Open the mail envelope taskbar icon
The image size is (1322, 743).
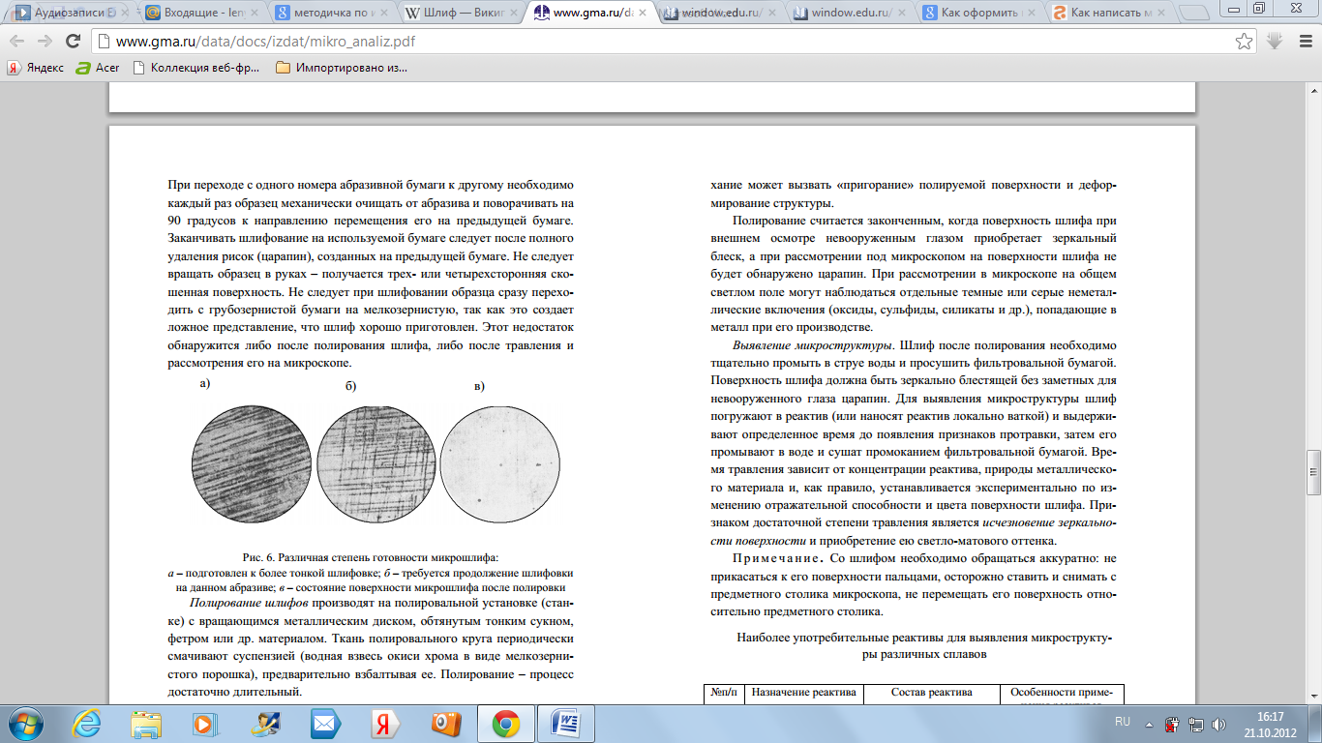[324, 723]
